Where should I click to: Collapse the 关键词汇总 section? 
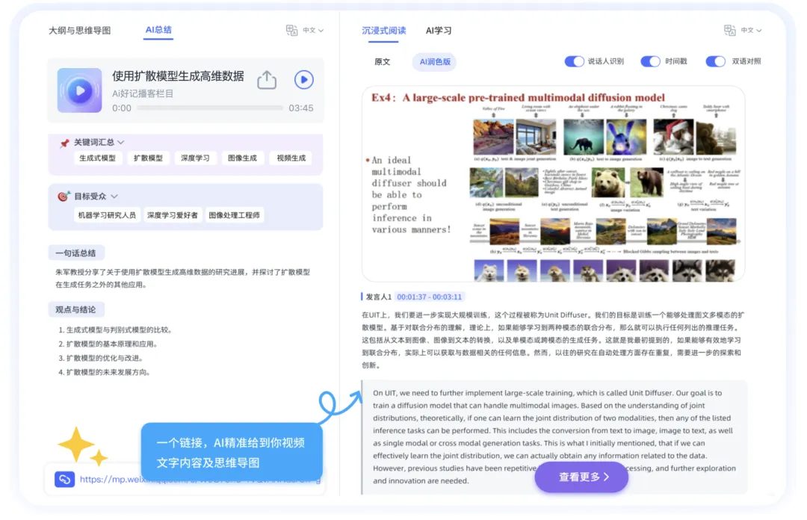121,142
